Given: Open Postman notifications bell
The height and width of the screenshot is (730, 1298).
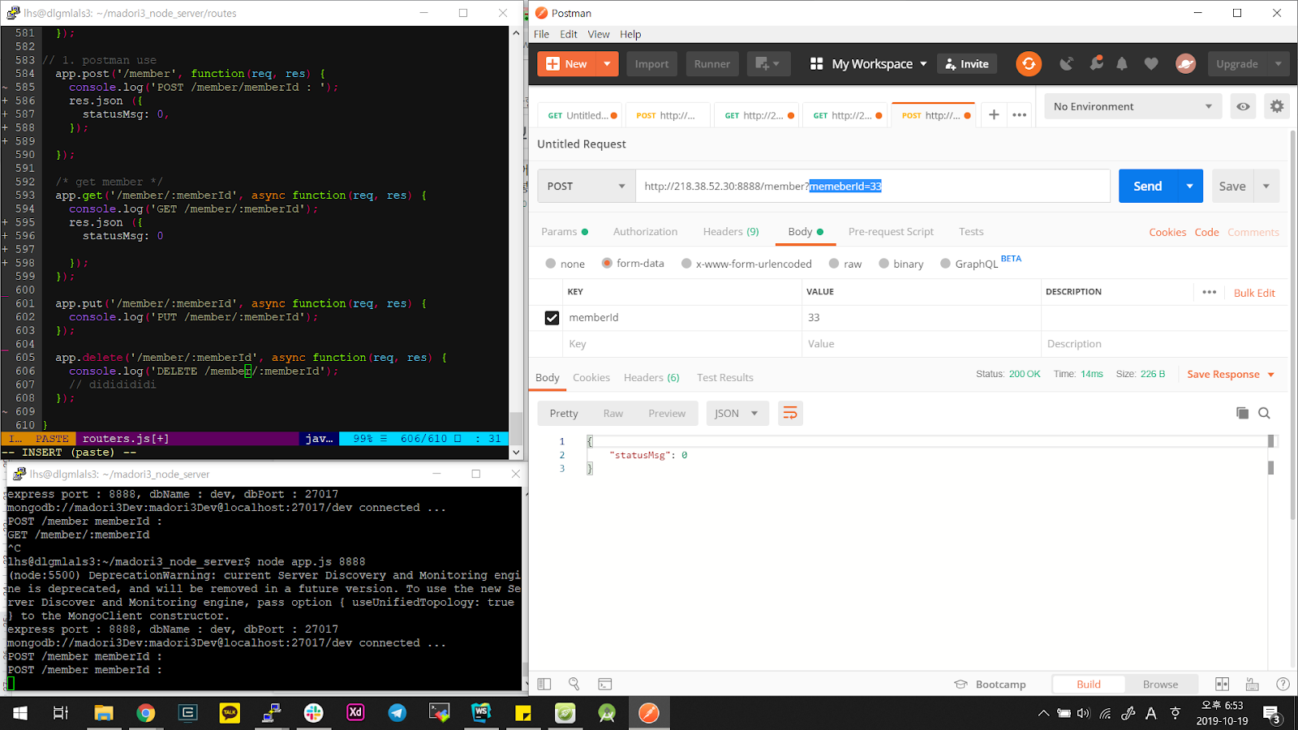Looking at the screenshot, I should (1122, 64).
